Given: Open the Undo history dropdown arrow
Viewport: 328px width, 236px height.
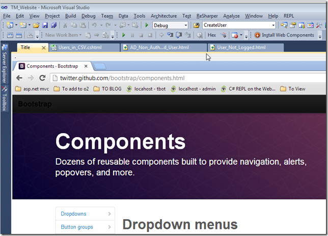Looking at the screenshot, I should (101, 25).
